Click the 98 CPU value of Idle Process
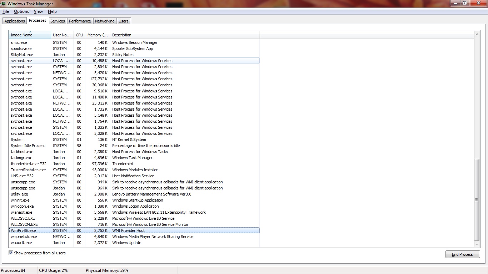The height and width of the screenshot is (274, 488). click(x=79, y=146)
